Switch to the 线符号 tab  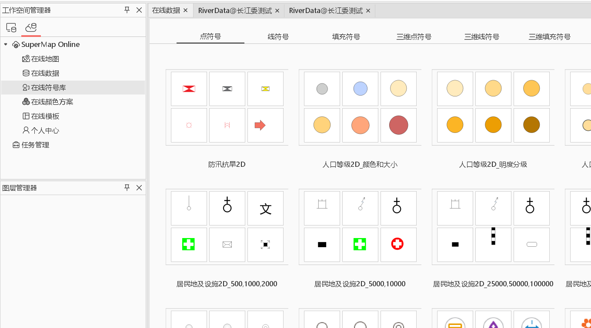pyautogui.click(x=278, y=37)
